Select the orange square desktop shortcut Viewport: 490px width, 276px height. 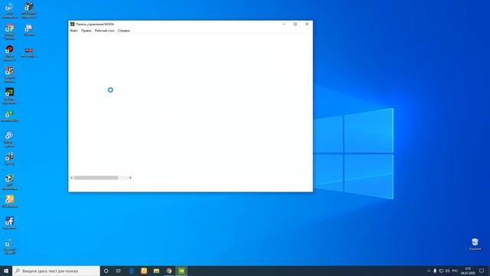tap(9, 201)
